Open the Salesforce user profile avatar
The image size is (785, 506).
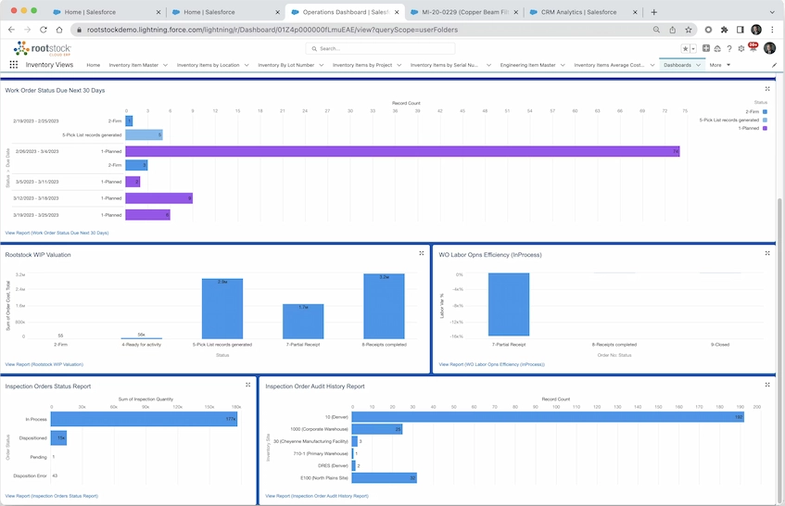(x=769, y=48)
